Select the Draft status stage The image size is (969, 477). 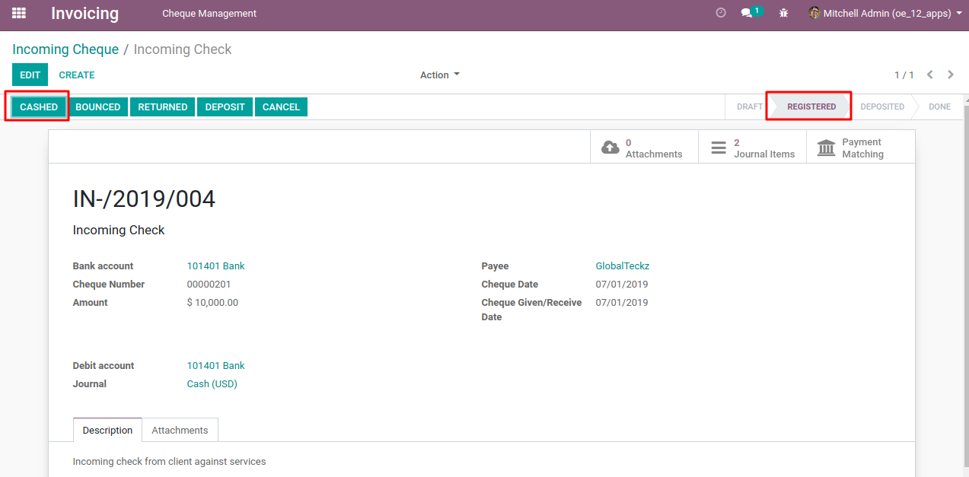(x=749, y=107)
